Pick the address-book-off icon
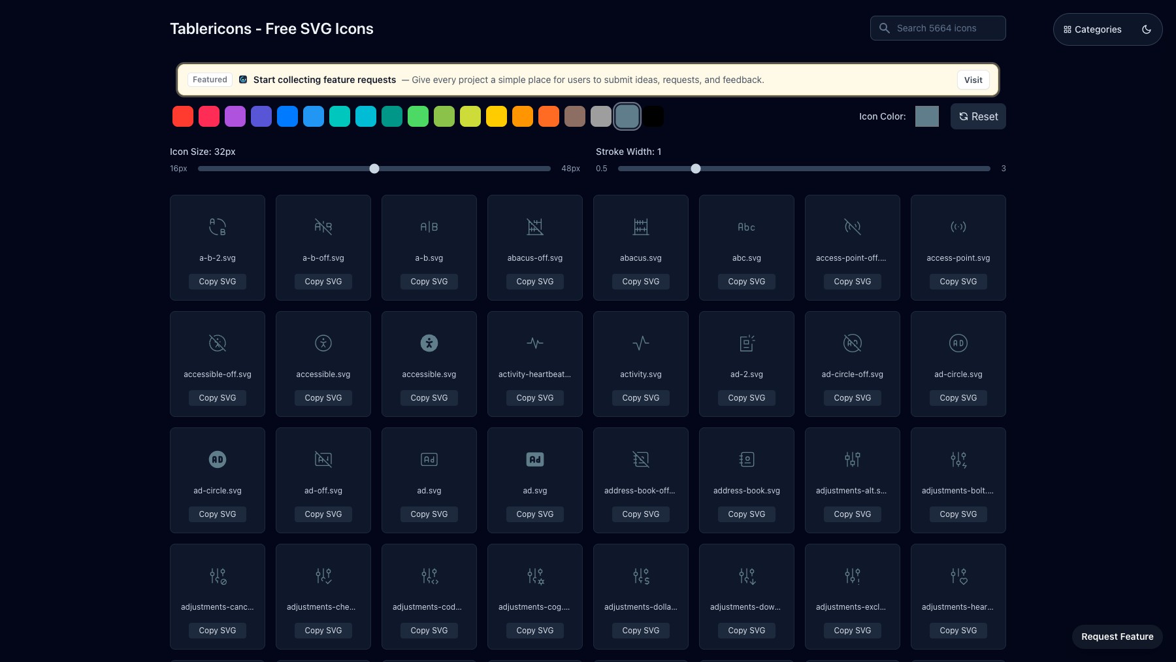 click(x=641, y=459)
